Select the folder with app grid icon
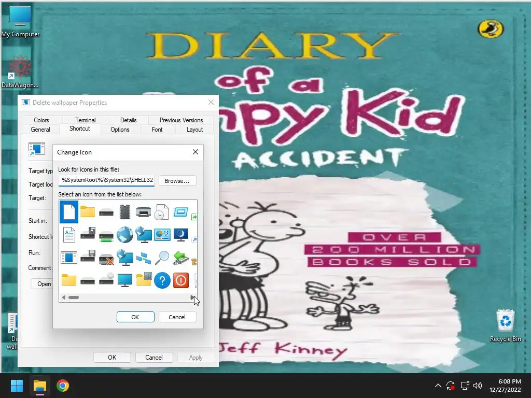Image resolution: width=531 pixels, height=398 pixels. 144,279
